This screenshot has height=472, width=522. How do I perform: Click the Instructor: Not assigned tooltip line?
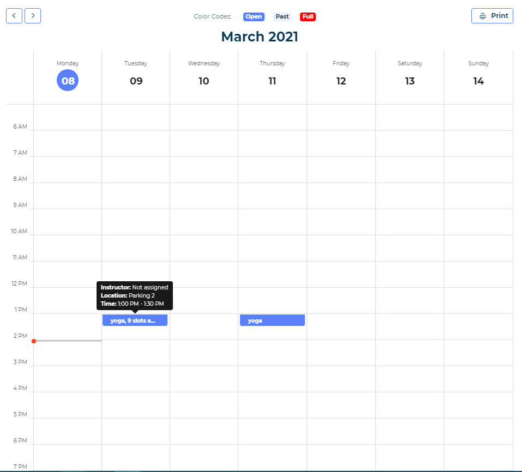(135, 287)
